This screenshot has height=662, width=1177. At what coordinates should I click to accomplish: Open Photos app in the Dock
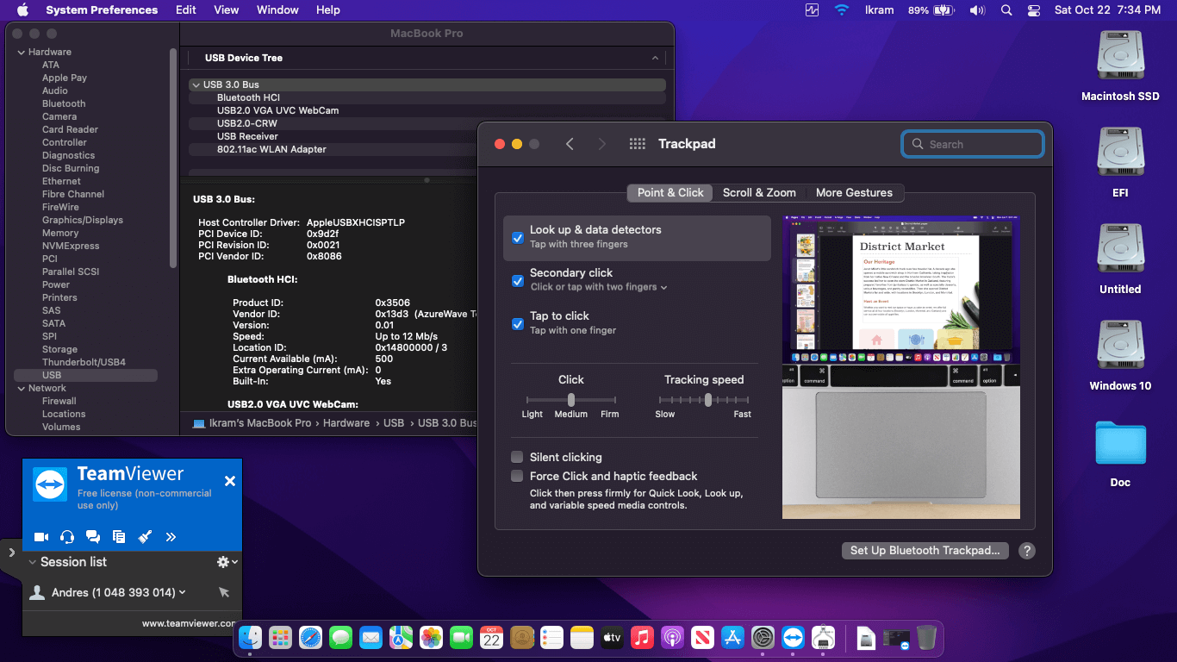click(x=431, y=638)
